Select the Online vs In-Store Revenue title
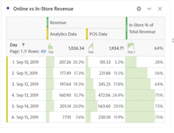This screenshot has width=174, height=133. pyautogui.click(x=43, y=9)
